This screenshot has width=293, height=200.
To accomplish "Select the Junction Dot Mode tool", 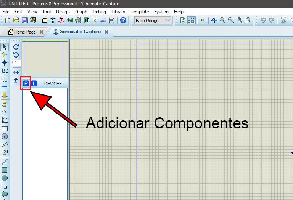I will pyautogui.click(x=5, y=63).
